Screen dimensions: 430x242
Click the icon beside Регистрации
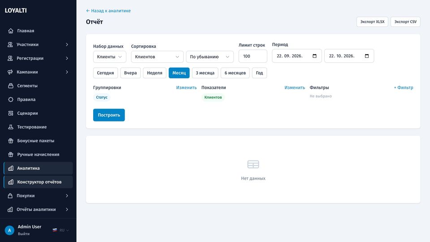click(10, 58)
